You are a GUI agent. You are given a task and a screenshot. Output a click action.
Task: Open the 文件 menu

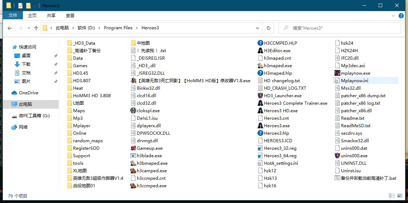coord(13,16)
